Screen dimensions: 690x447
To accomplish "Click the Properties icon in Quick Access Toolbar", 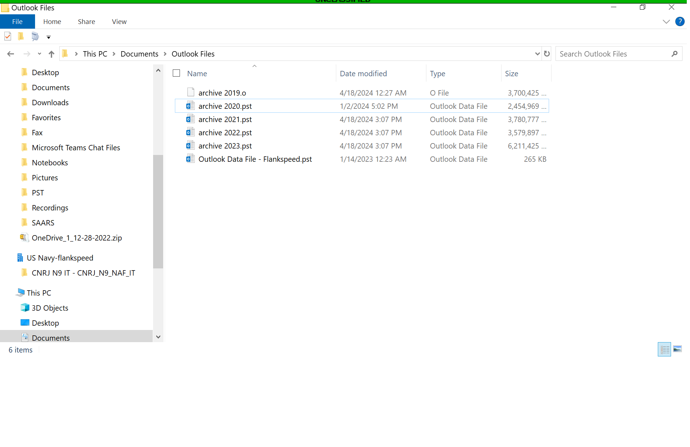I will click(8, 37).
